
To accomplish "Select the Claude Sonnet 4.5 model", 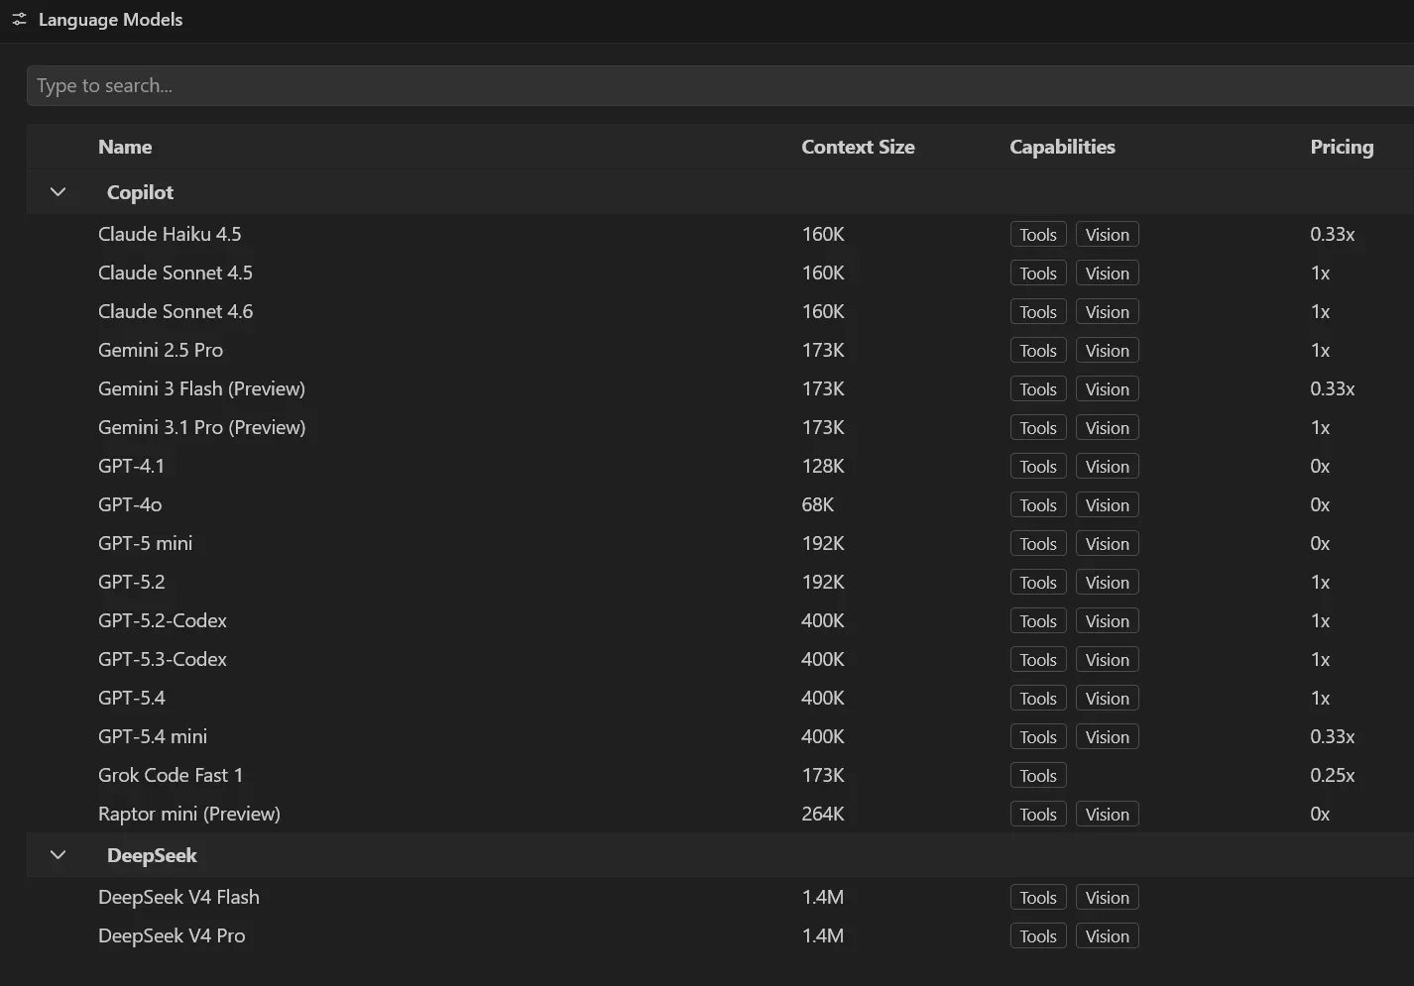I will tap(176, 273).
